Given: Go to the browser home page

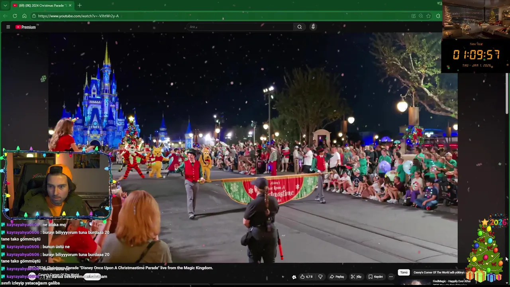Looking at the screenshot, I should pyautogui.click(x=24, y=16).
